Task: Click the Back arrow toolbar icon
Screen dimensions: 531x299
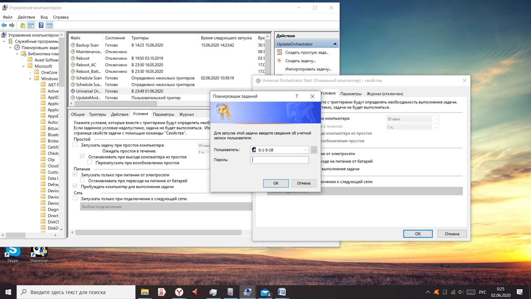Action: pyautogui.click(x=4, y=25)
